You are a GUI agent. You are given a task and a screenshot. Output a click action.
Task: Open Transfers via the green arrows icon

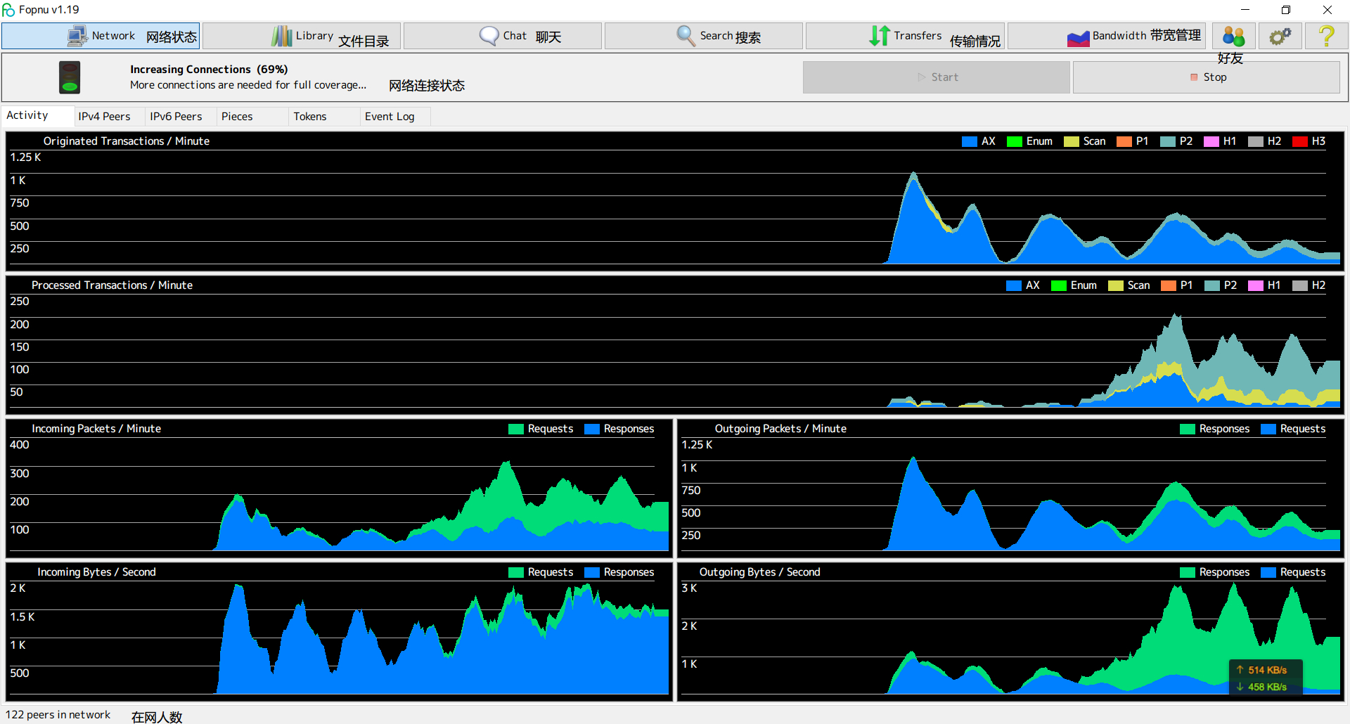coord(879,36)
